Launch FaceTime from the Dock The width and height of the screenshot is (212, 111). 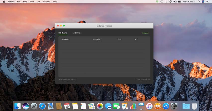click(116, 106)
